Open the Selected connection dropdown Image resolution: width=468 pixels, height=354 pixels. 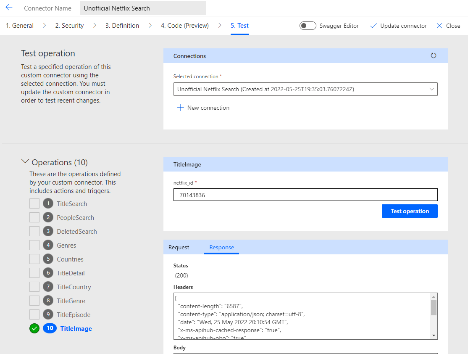click(305, 89)
